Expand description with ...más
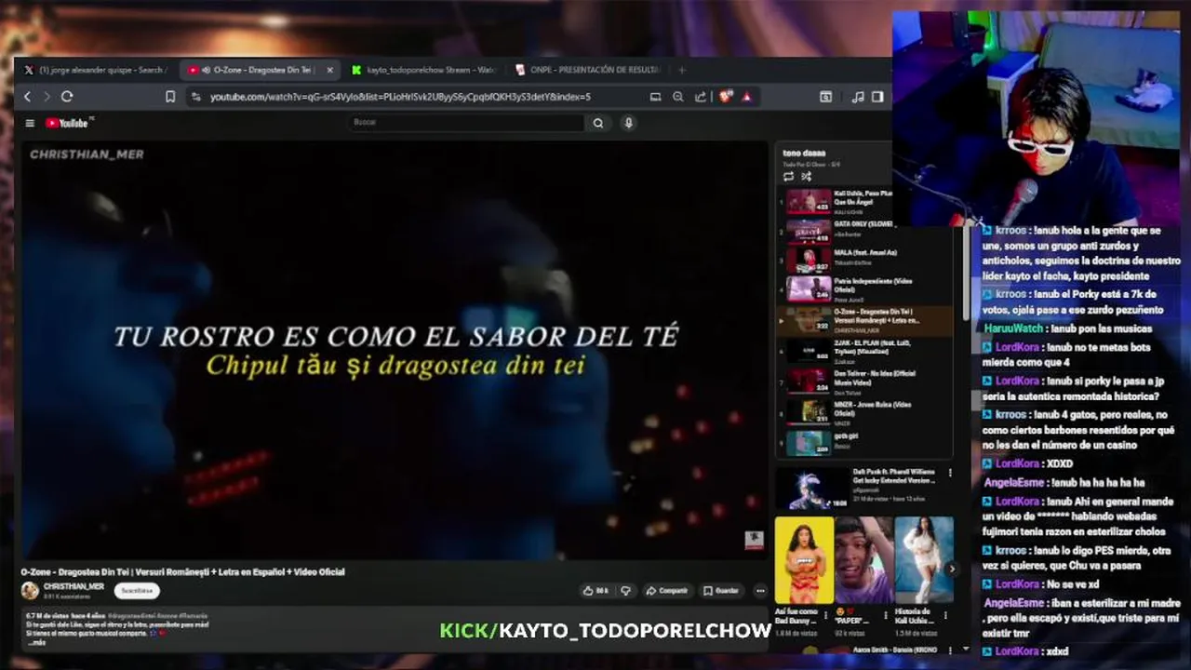This screenshot has height=670, width=1191. click(37, 642)
